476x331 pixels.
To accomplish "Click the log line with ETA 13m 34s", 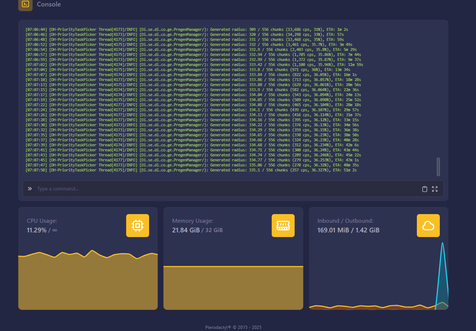I will click(x=188, y=70).
